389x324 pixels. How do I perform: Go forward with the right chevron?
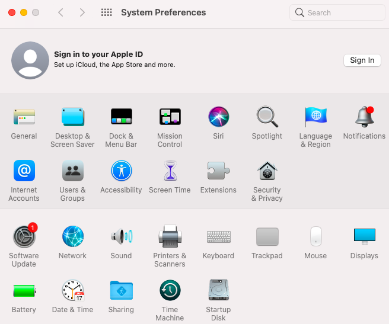82,12
